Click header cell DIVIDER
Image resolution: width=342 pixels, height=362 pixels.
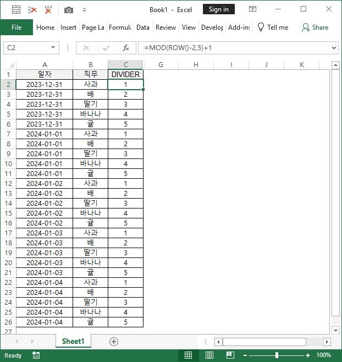point(125,74)
